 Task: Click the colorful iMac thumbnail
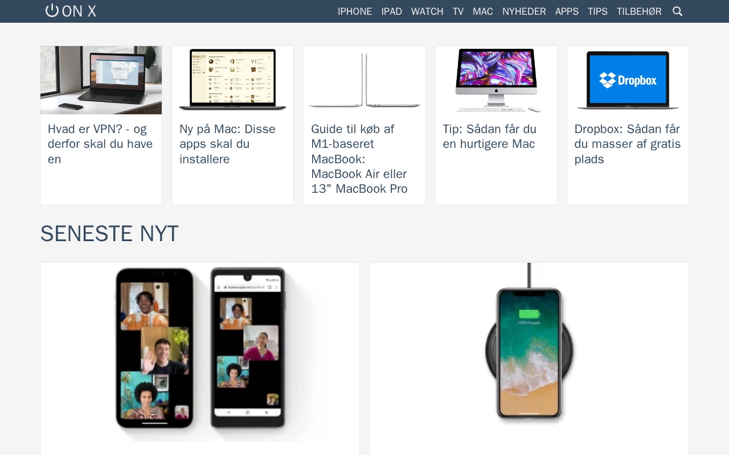coord(496,80)
